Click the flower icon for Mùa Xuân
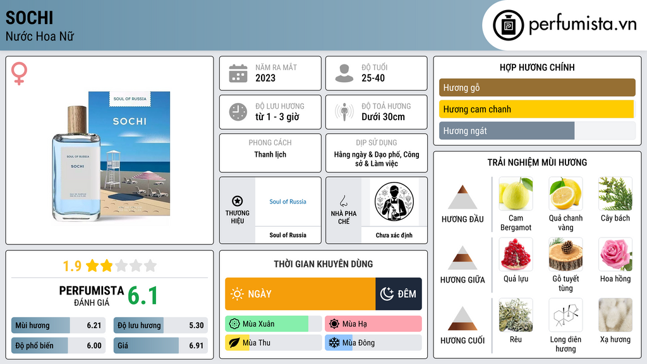This screenshot has height=364, width=647. pyautogui.click(x=234, y=324)
